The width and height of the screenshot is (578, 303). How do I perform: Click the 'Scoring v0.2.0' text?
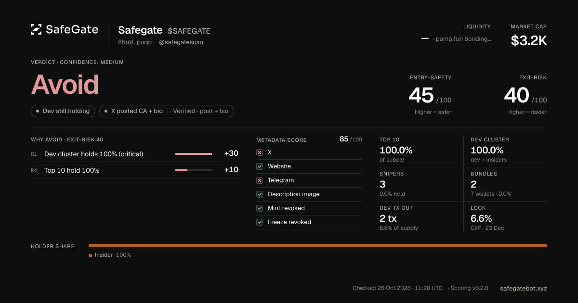click(x=470, y=288)
